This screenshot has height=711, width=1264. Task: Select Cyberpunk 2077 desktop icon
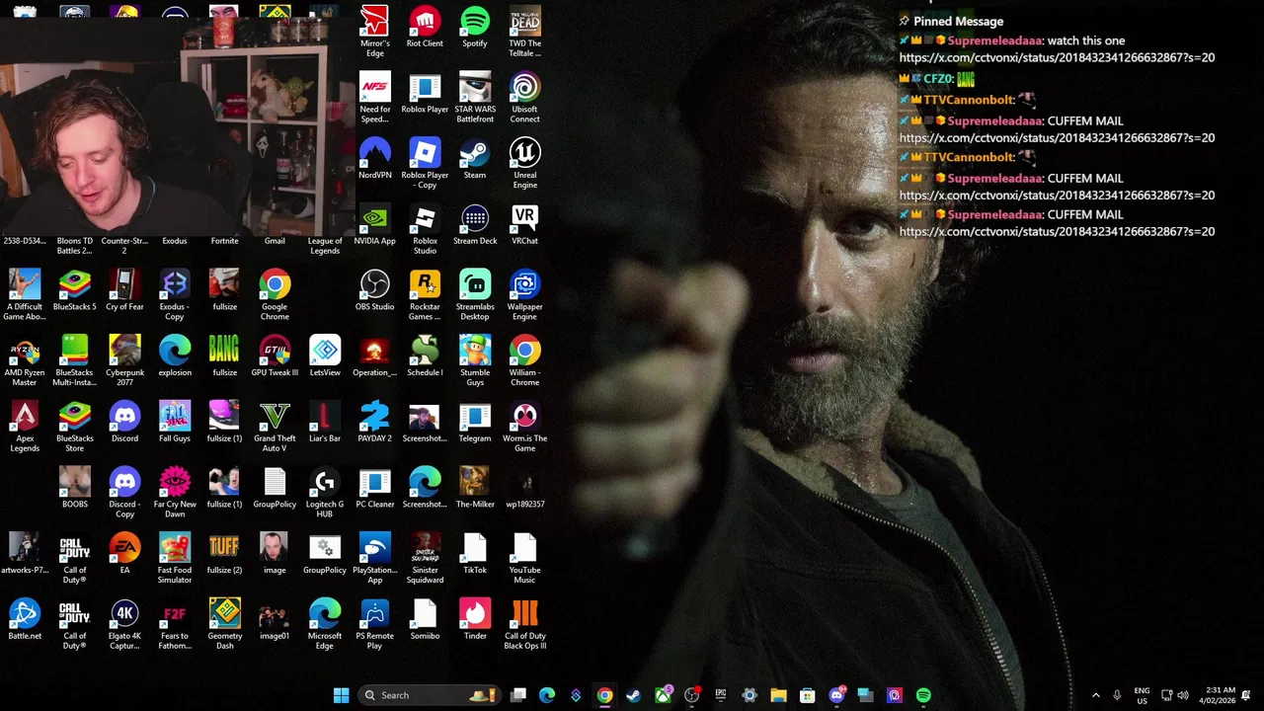124,360
